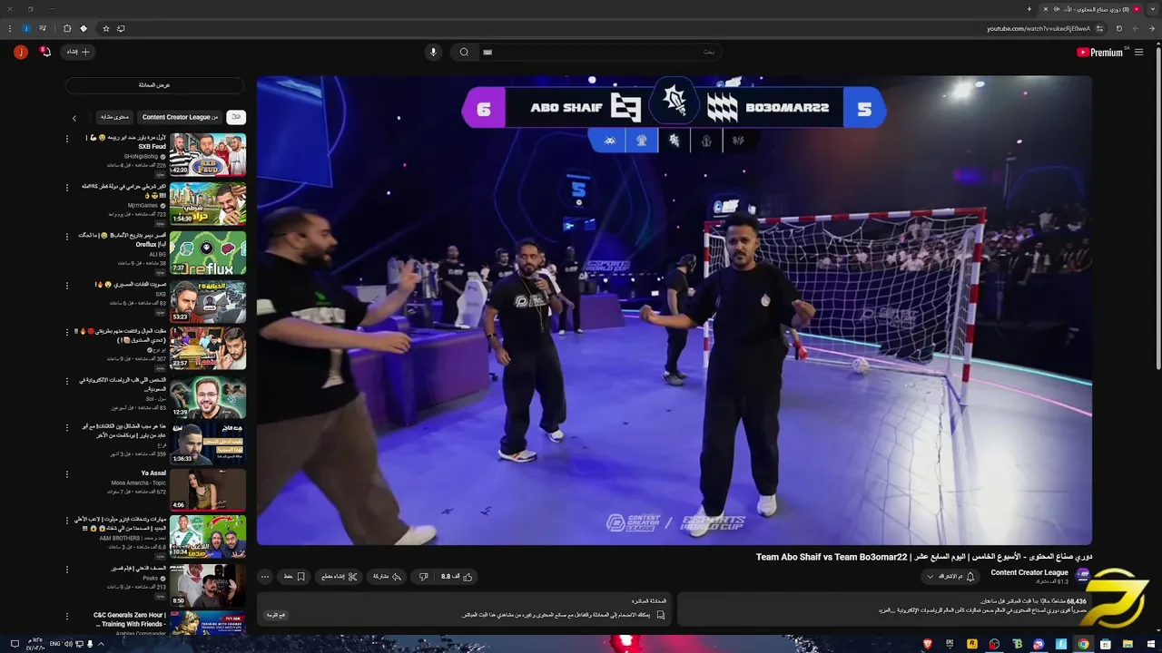Open options menu for Ya Assal video

click(67, 473)
